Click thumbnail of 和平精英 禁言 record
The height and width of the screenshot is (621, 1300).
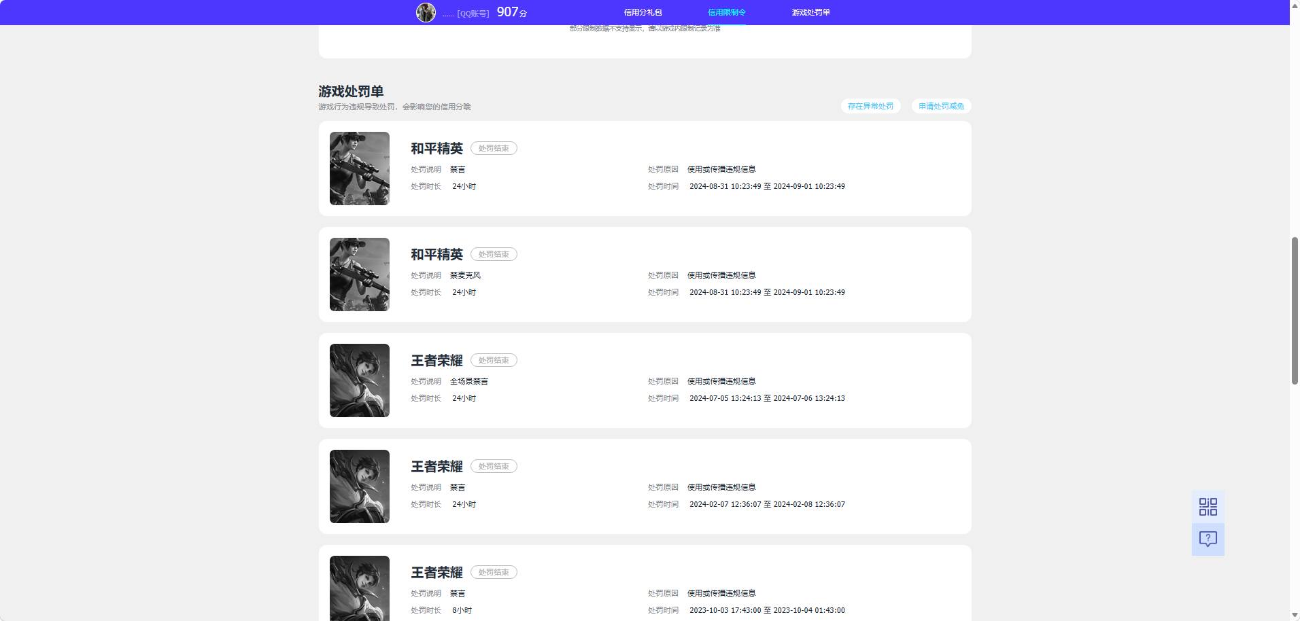[x=360, y=168]
